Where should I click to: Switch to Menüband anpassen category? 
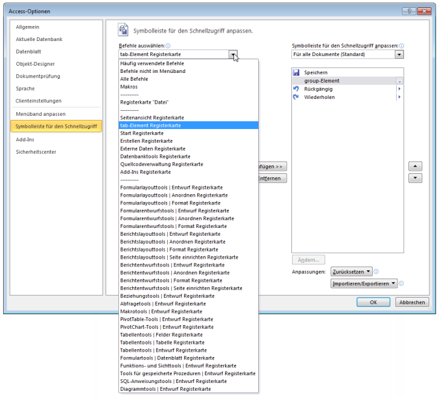tap(40, 114)
